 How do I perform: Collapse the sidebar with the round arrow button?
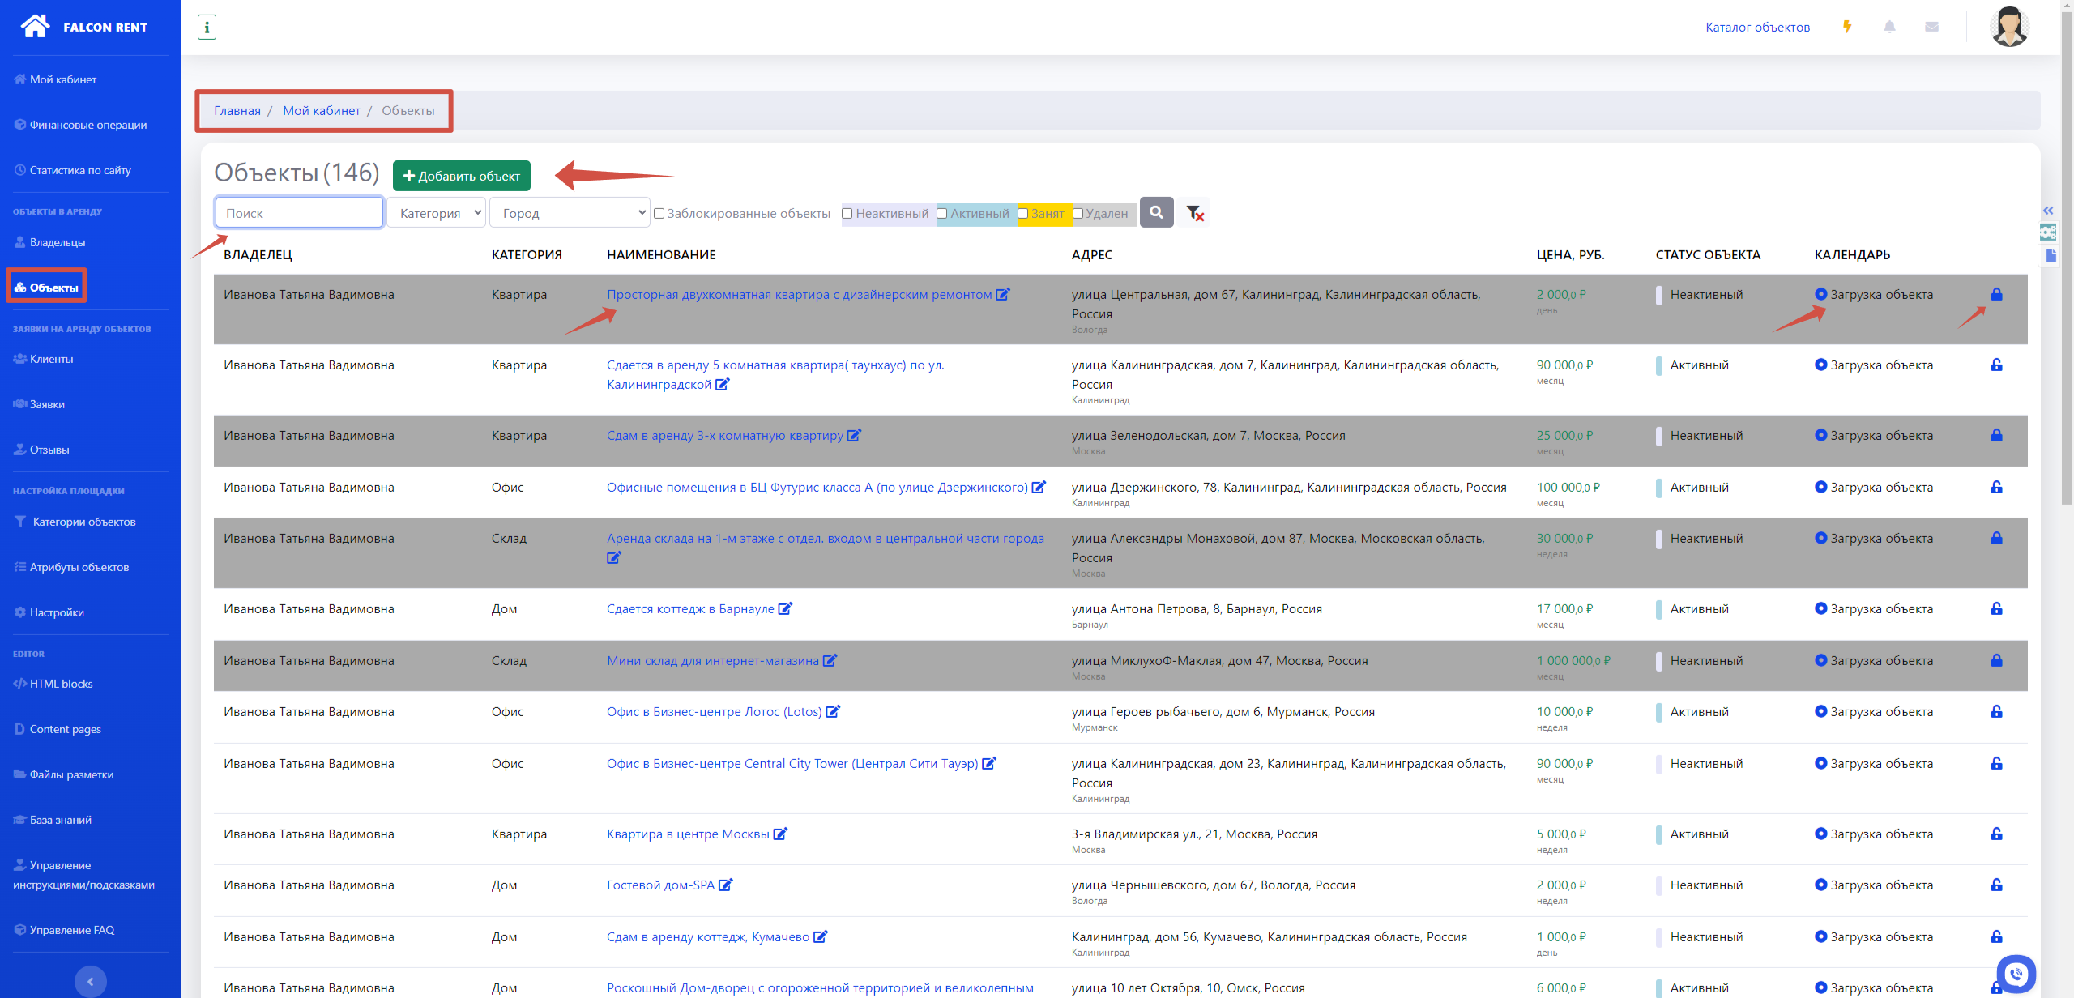(90, 981)
